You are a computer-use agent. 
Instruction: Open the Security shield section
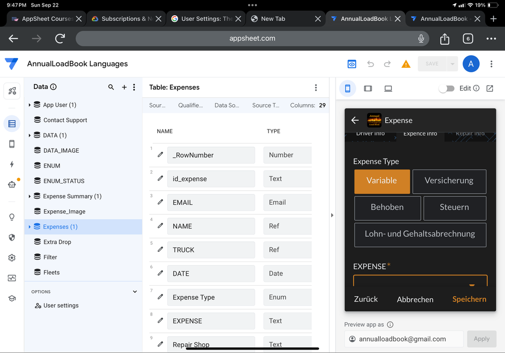(12, 237)
